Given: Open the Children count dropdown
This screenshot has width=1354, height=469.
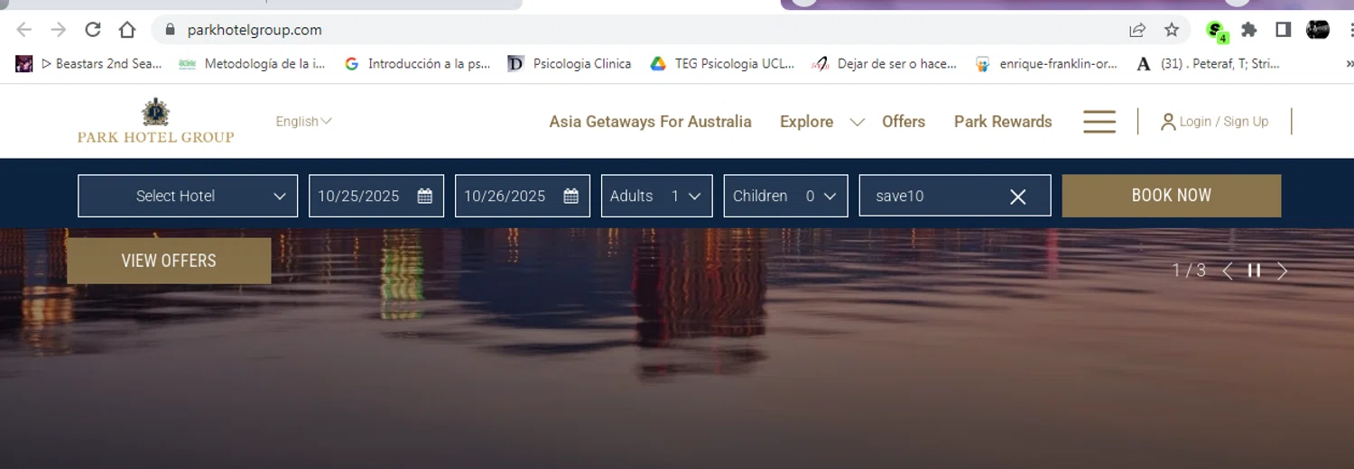Looking at the screenshot, I should (786, 196).
